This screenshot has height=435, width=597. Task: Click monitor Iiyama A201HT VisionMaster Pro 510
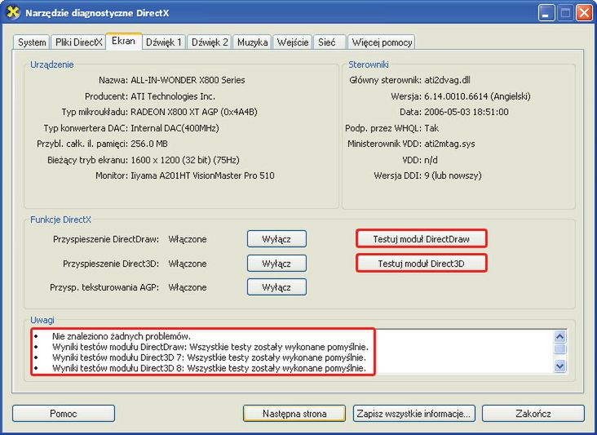coord(202,175)
